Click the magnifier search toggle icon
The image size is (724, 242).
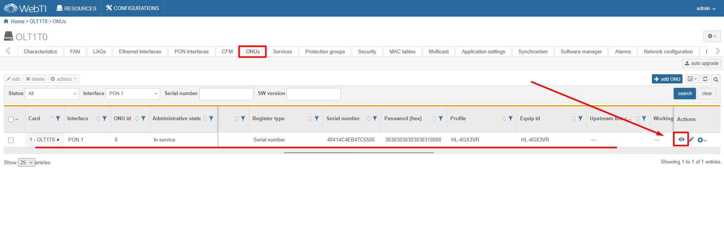point(716,79)
